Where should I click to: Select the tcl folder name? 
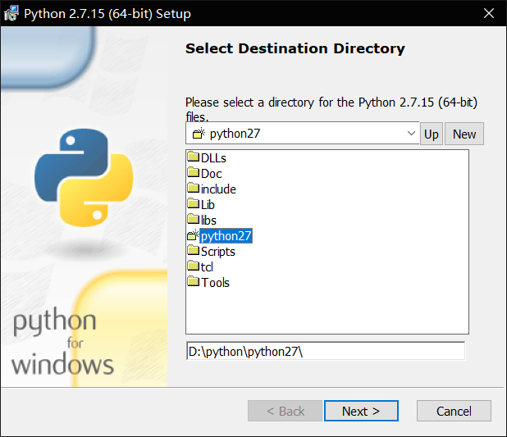pyautogui.click(x=207, y=267)
